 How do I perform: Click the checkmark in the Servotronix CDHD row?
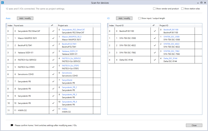(x=53, y=74)
